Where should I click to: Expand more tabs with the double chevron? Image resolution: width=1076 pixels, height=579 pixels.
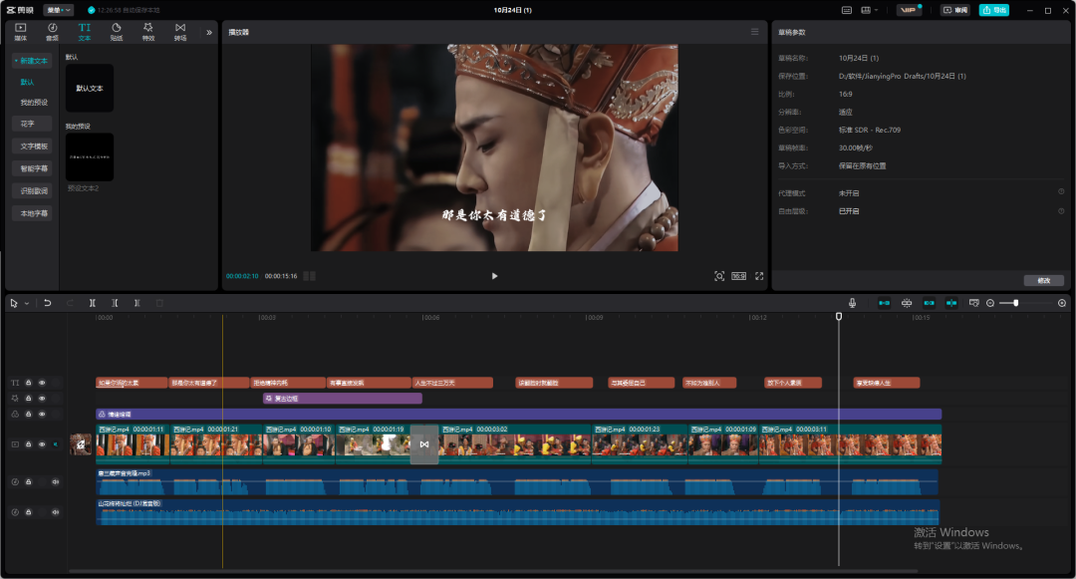click(209, 32)
